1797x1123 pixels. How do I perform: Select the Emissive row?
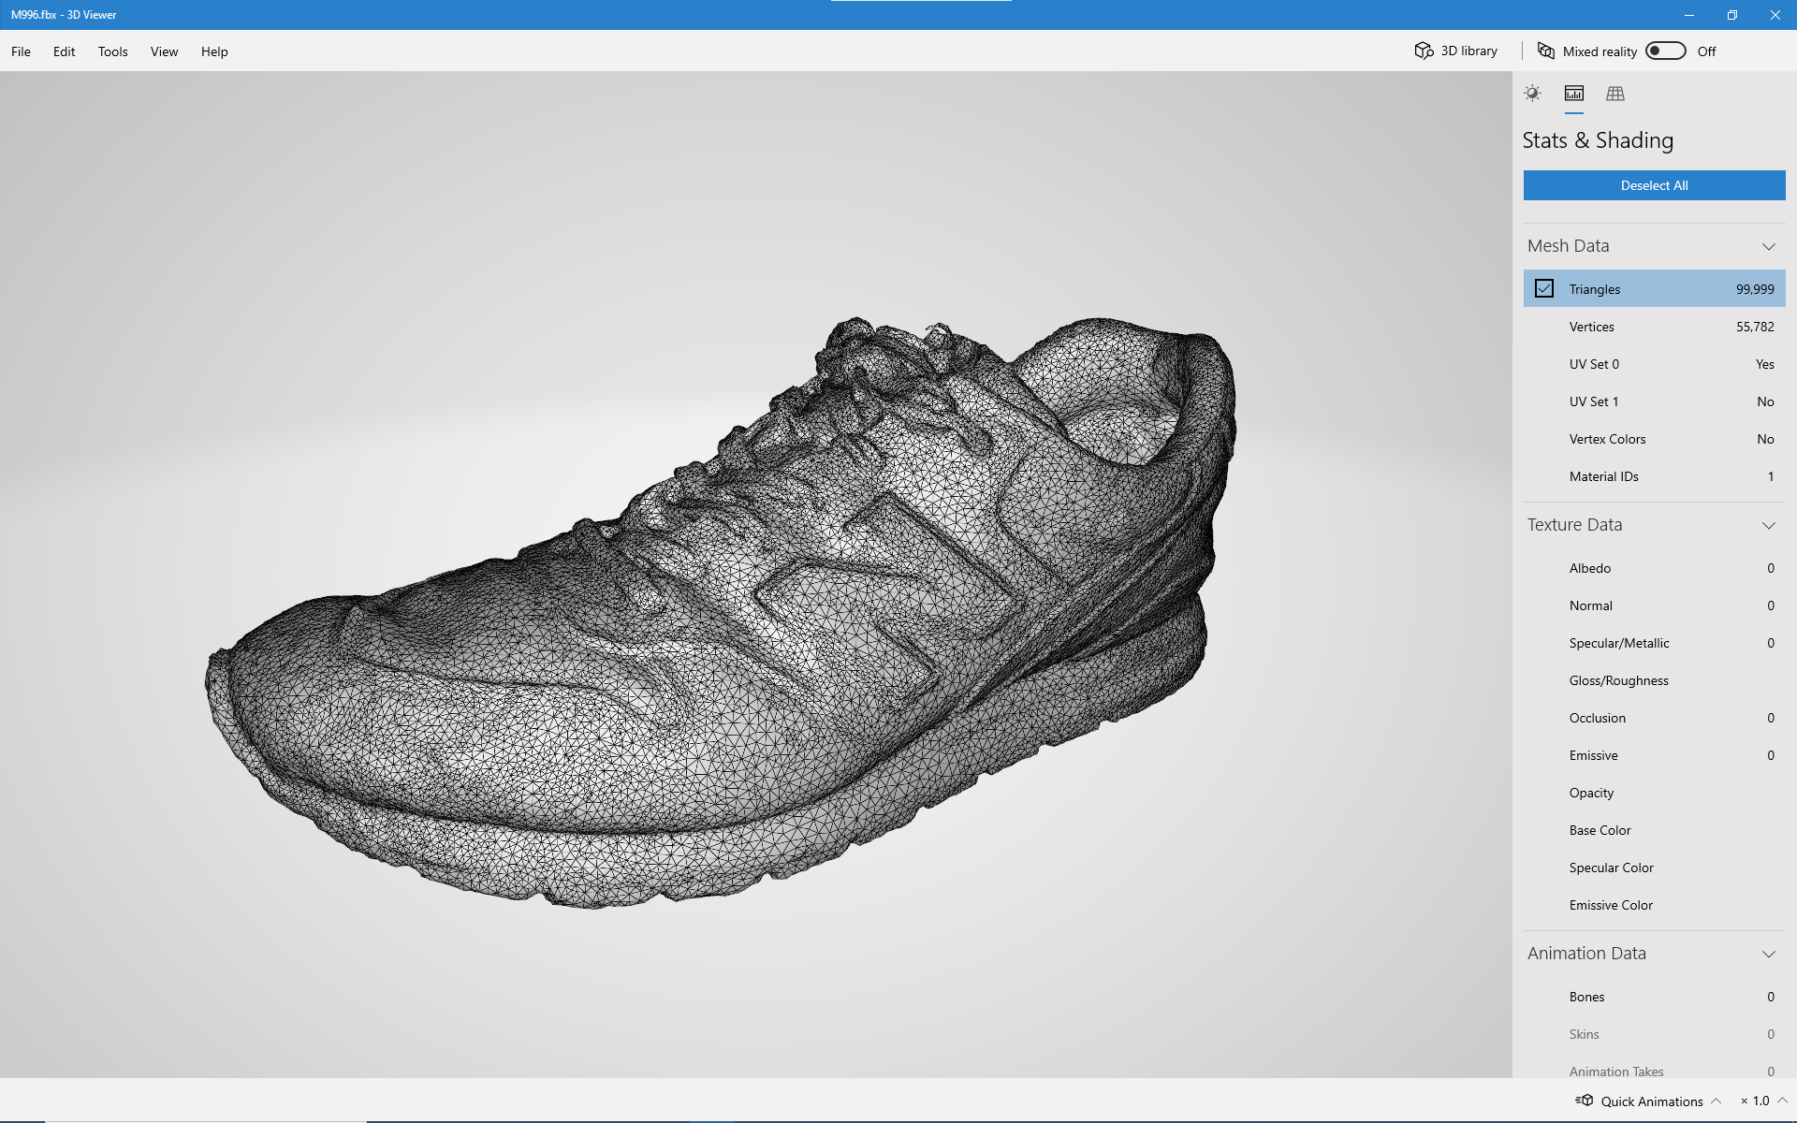coord(1654,755)
